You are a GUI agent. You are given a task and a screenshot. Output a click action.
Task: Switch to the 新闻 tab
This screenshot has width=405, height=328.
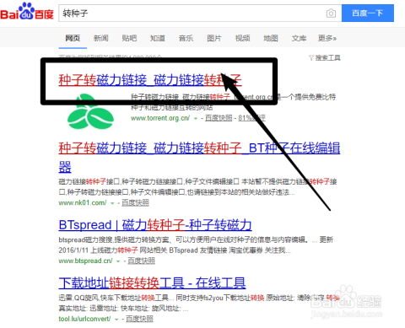(101, 38)
